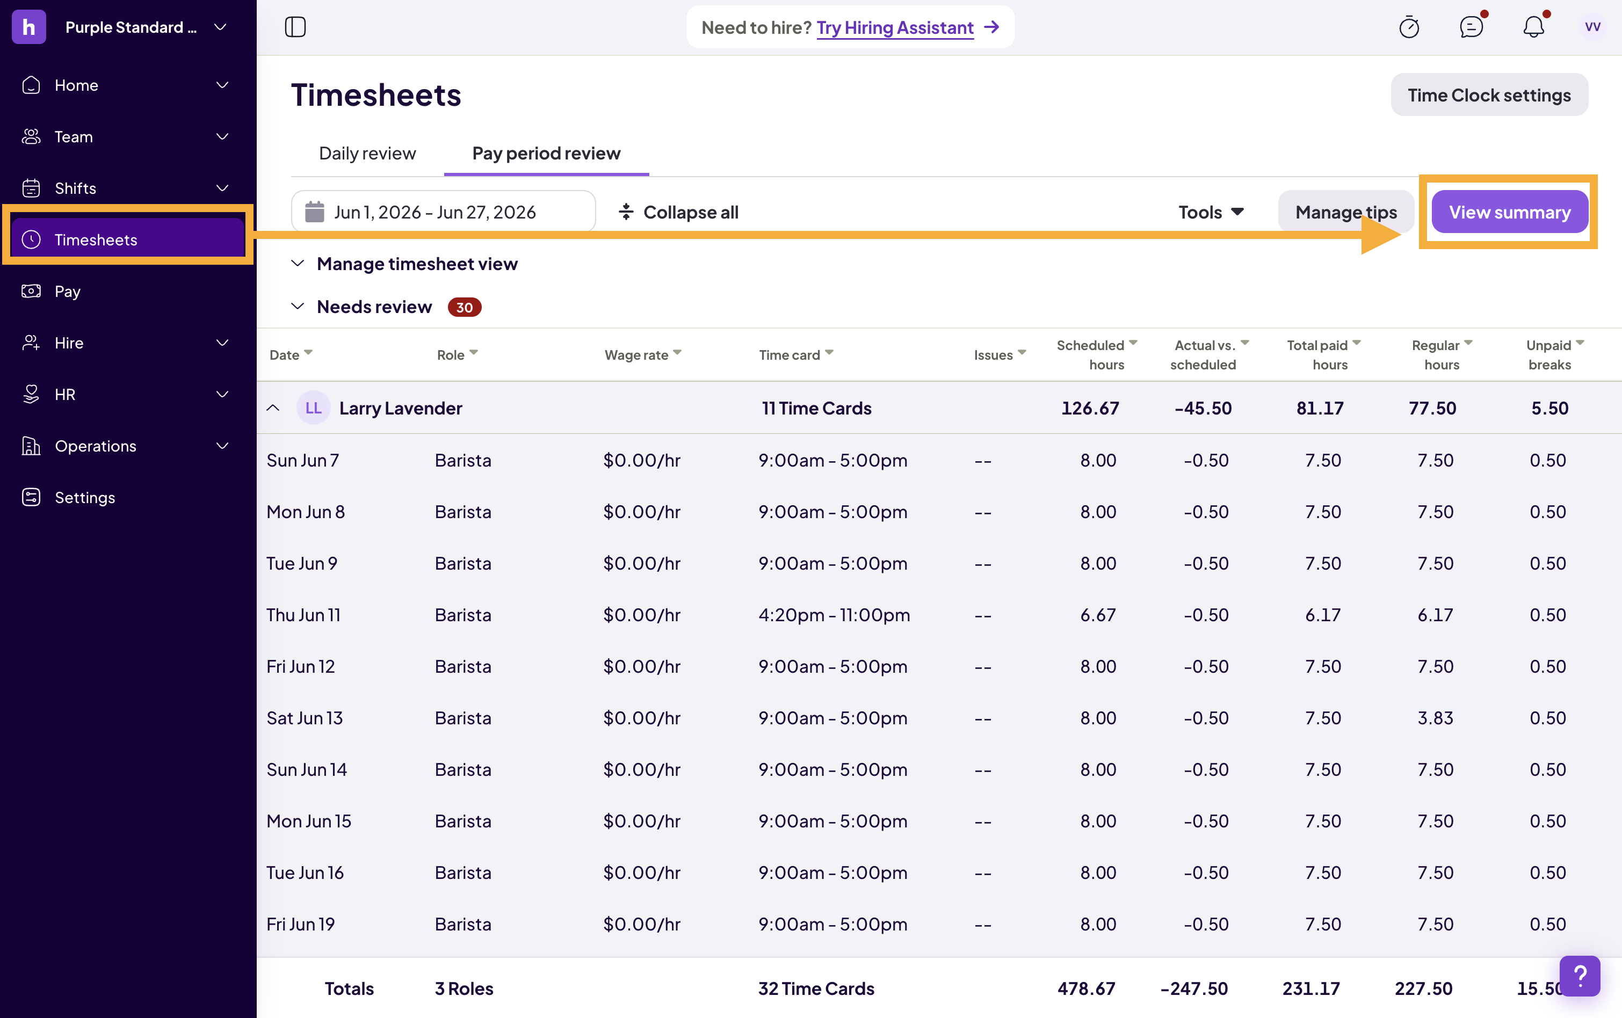Image resolution: width=1622 pixels, height=1018 pixels.
Task: Open the messages chat icon
Action: tap(1471, 27)
